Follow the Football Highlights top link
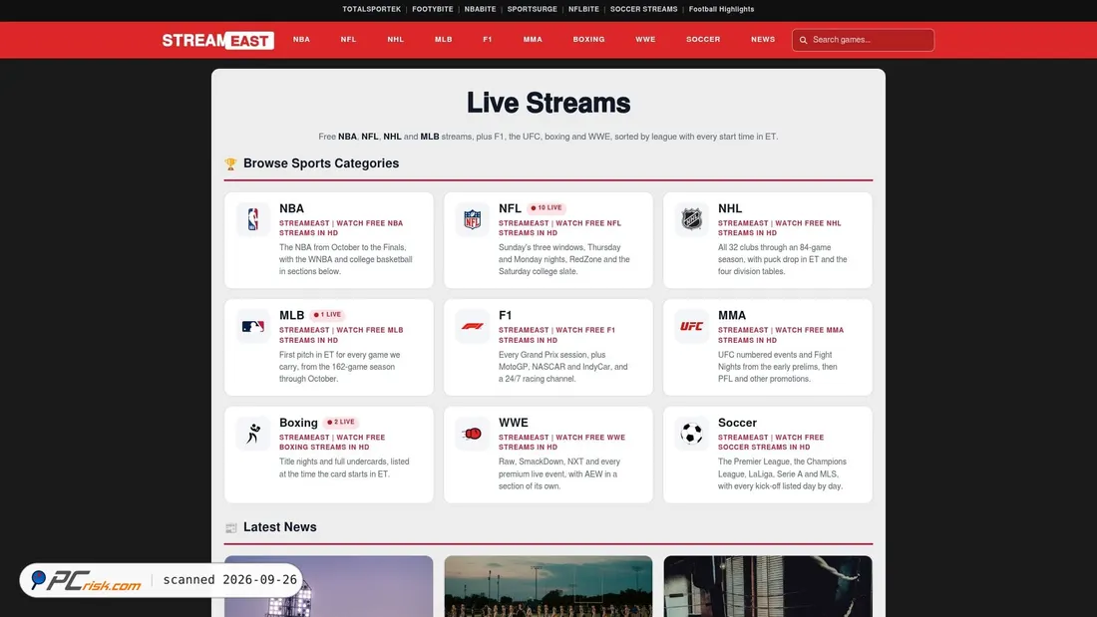1097x617 pixels. 721,9
